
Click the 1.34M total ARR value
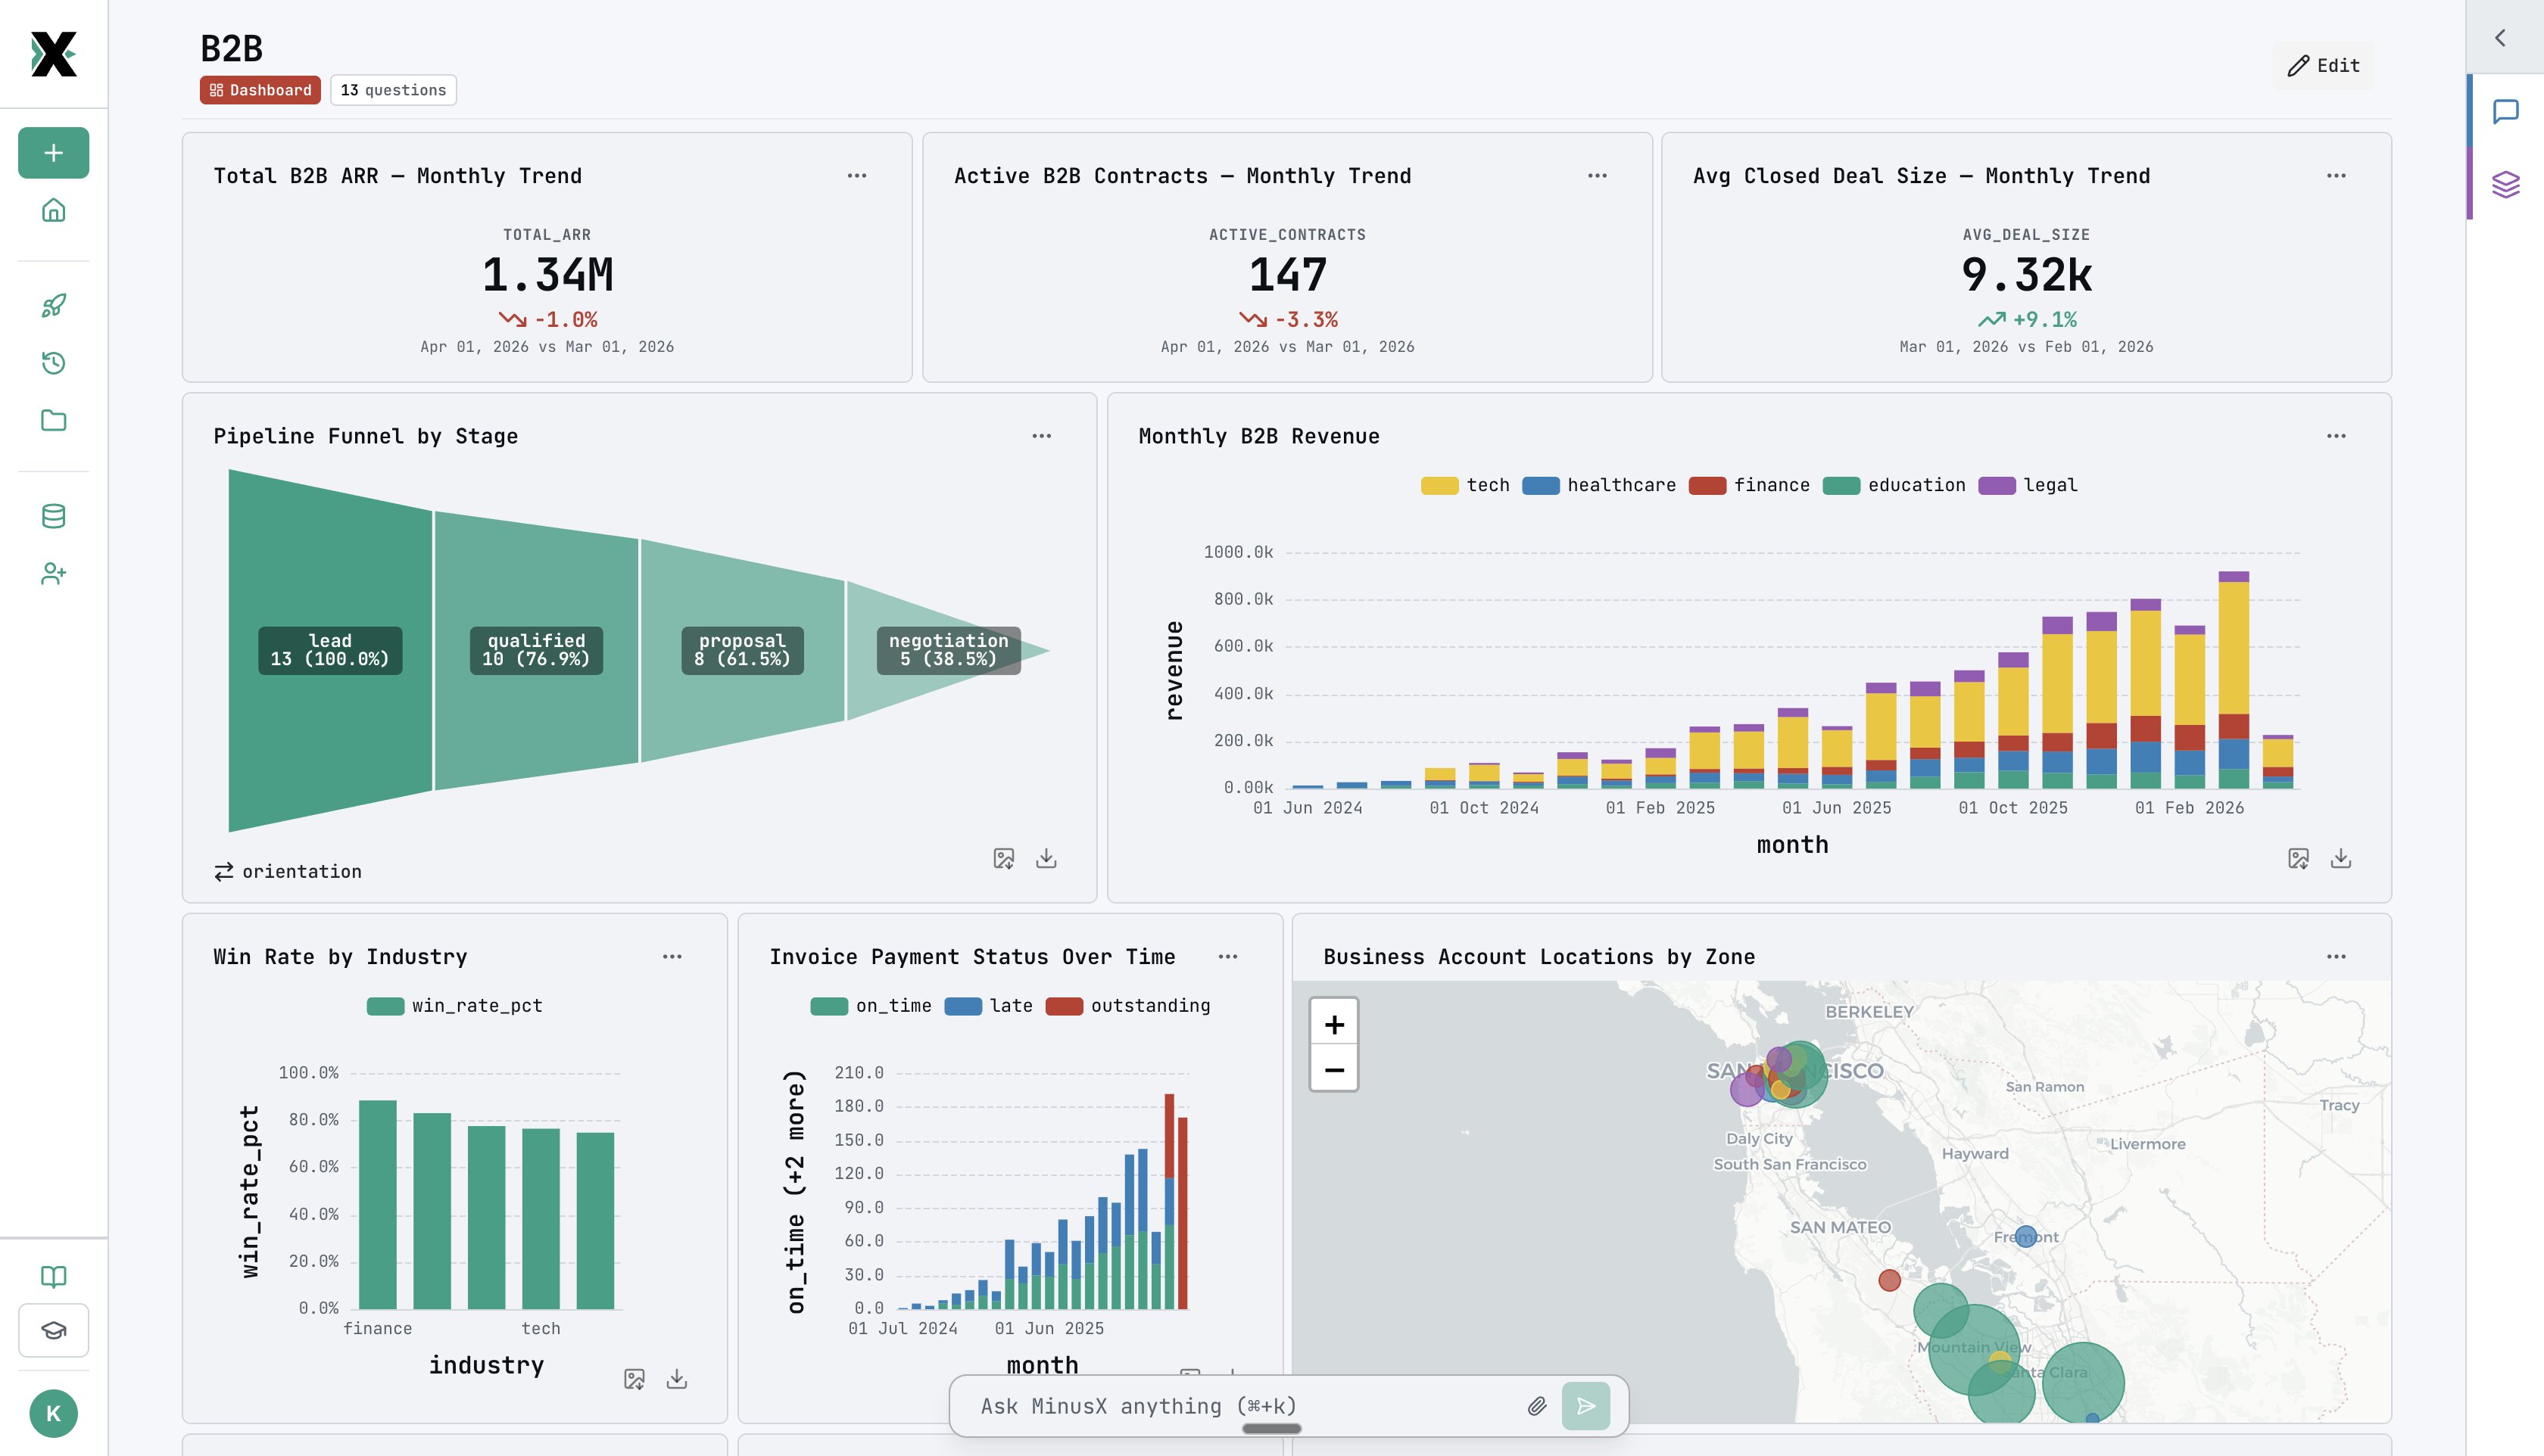click(547, 275)
